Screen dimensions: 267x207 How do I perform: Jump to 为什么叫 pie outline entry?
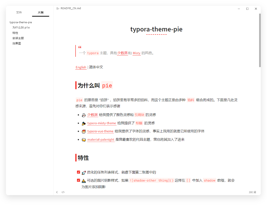click(x=21, y=27)
